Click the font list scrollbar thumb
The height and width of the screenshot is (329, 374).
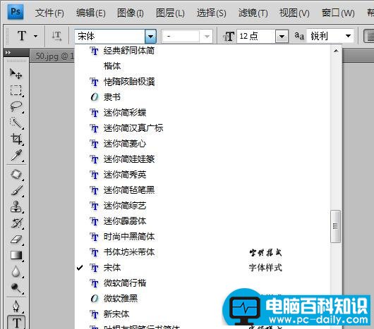tap(336, 226)
